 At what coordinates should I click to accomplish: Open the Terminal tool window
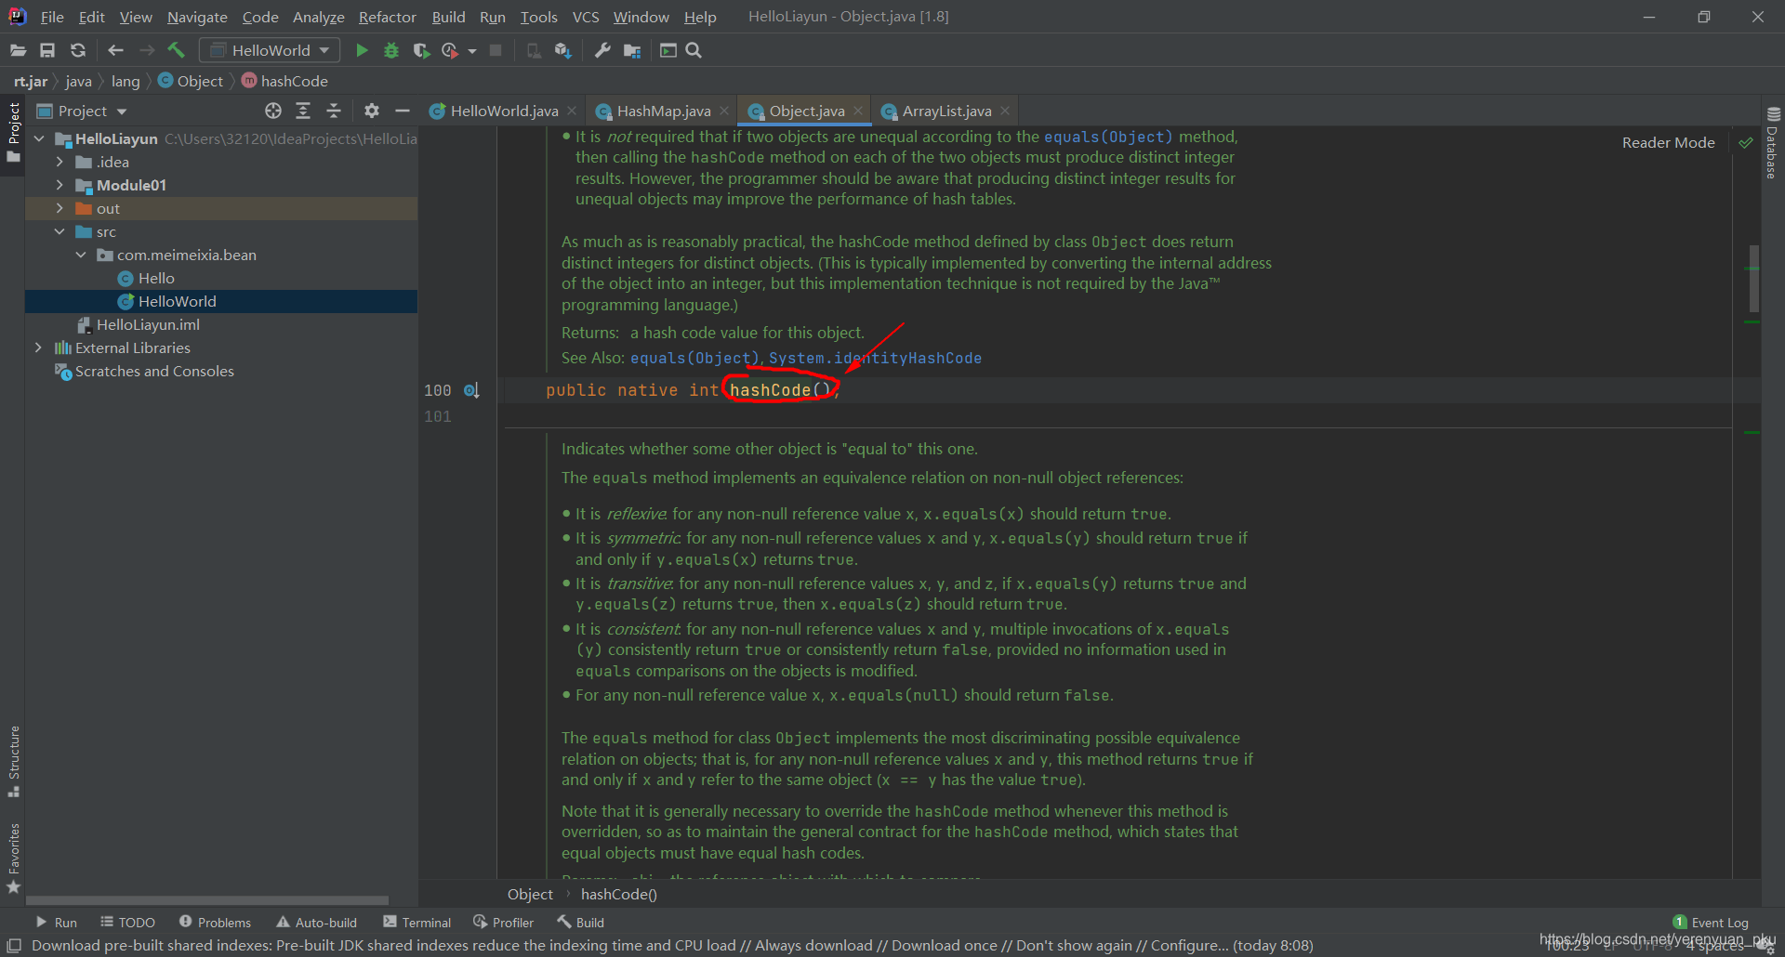coord(416,923)
